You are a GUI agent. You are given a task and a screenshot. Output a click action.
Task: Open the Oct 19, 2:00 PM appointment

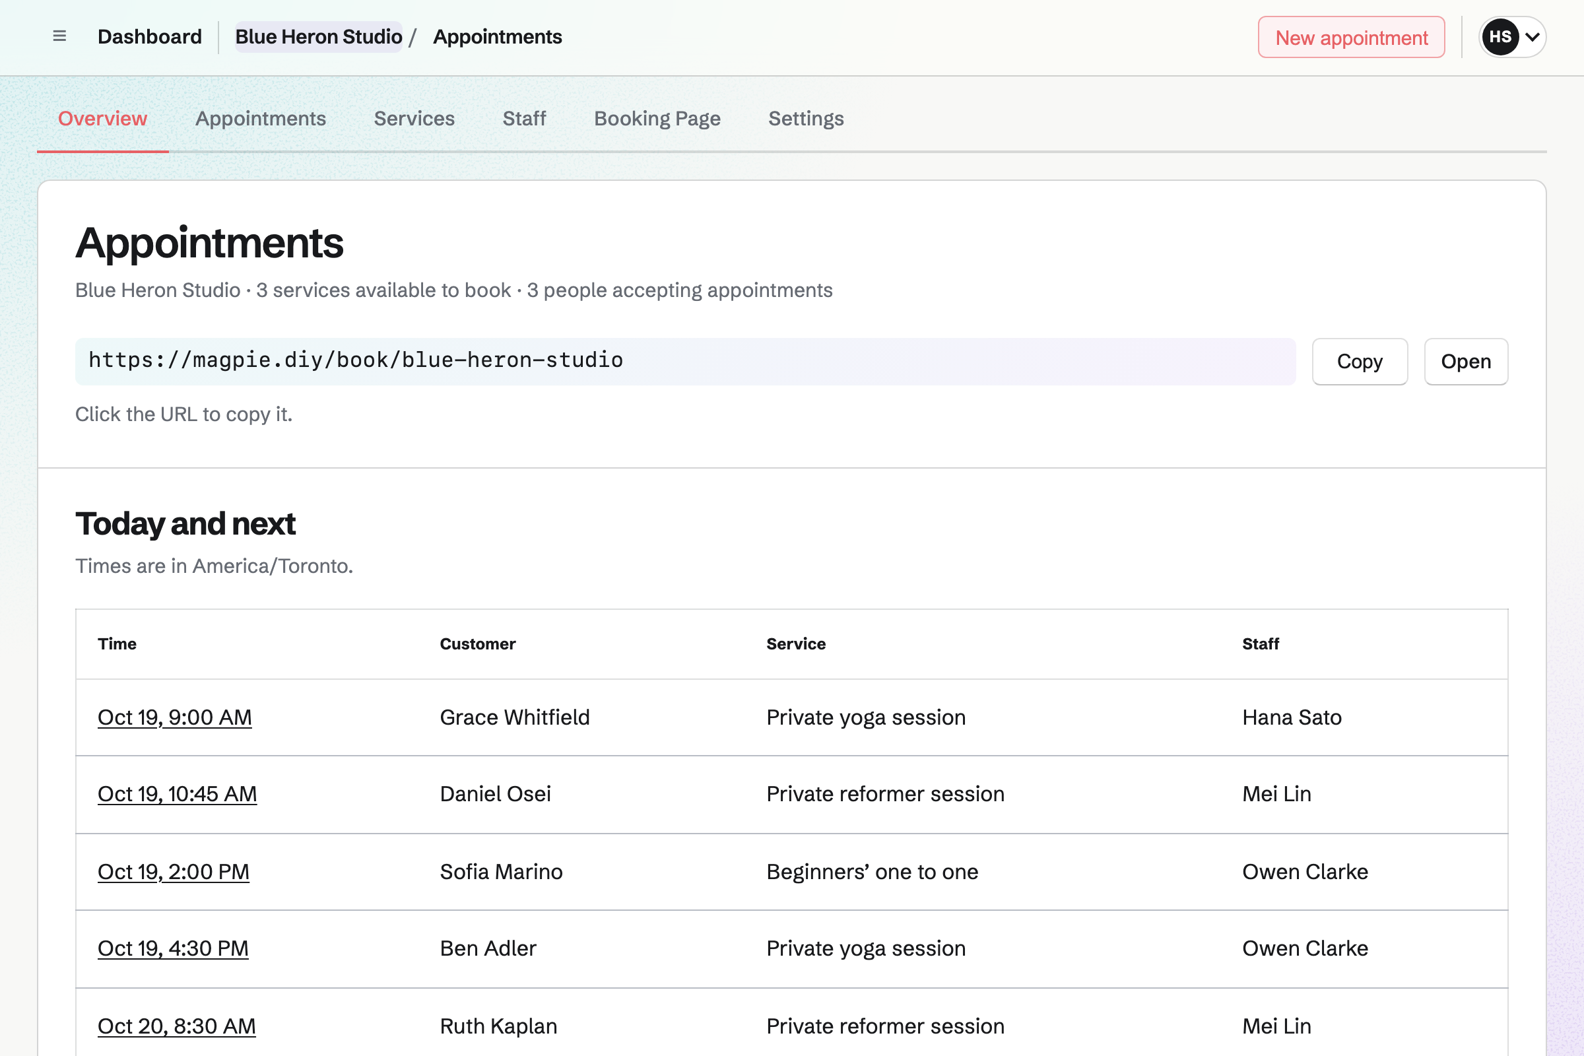point(173,871)
